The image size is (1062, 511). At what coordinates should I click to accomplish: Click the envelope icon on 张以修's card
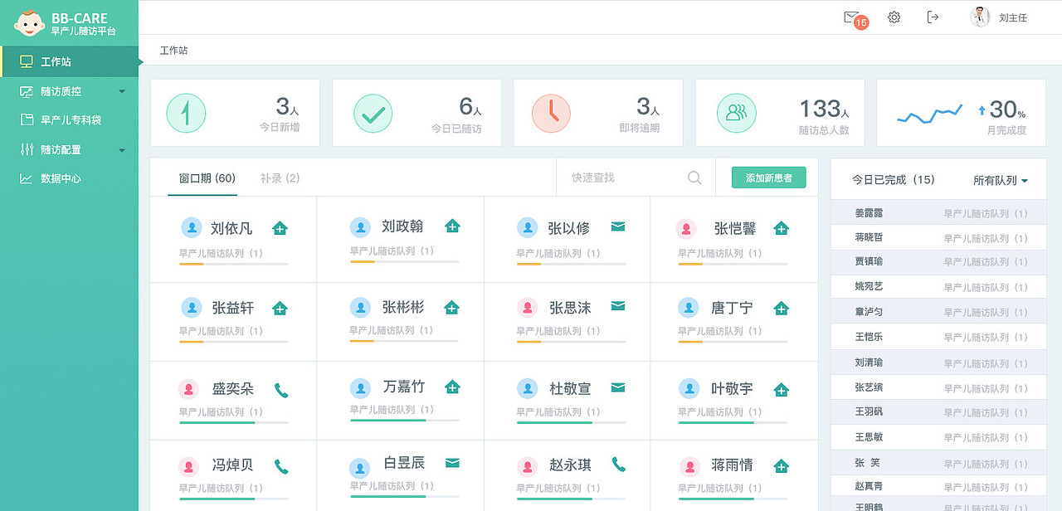point(618,226)
